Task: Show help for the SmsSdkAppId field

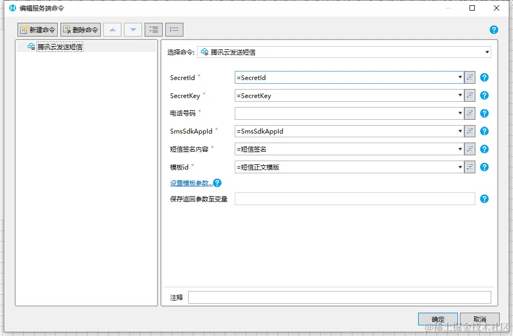Action: tap(484, 131)
